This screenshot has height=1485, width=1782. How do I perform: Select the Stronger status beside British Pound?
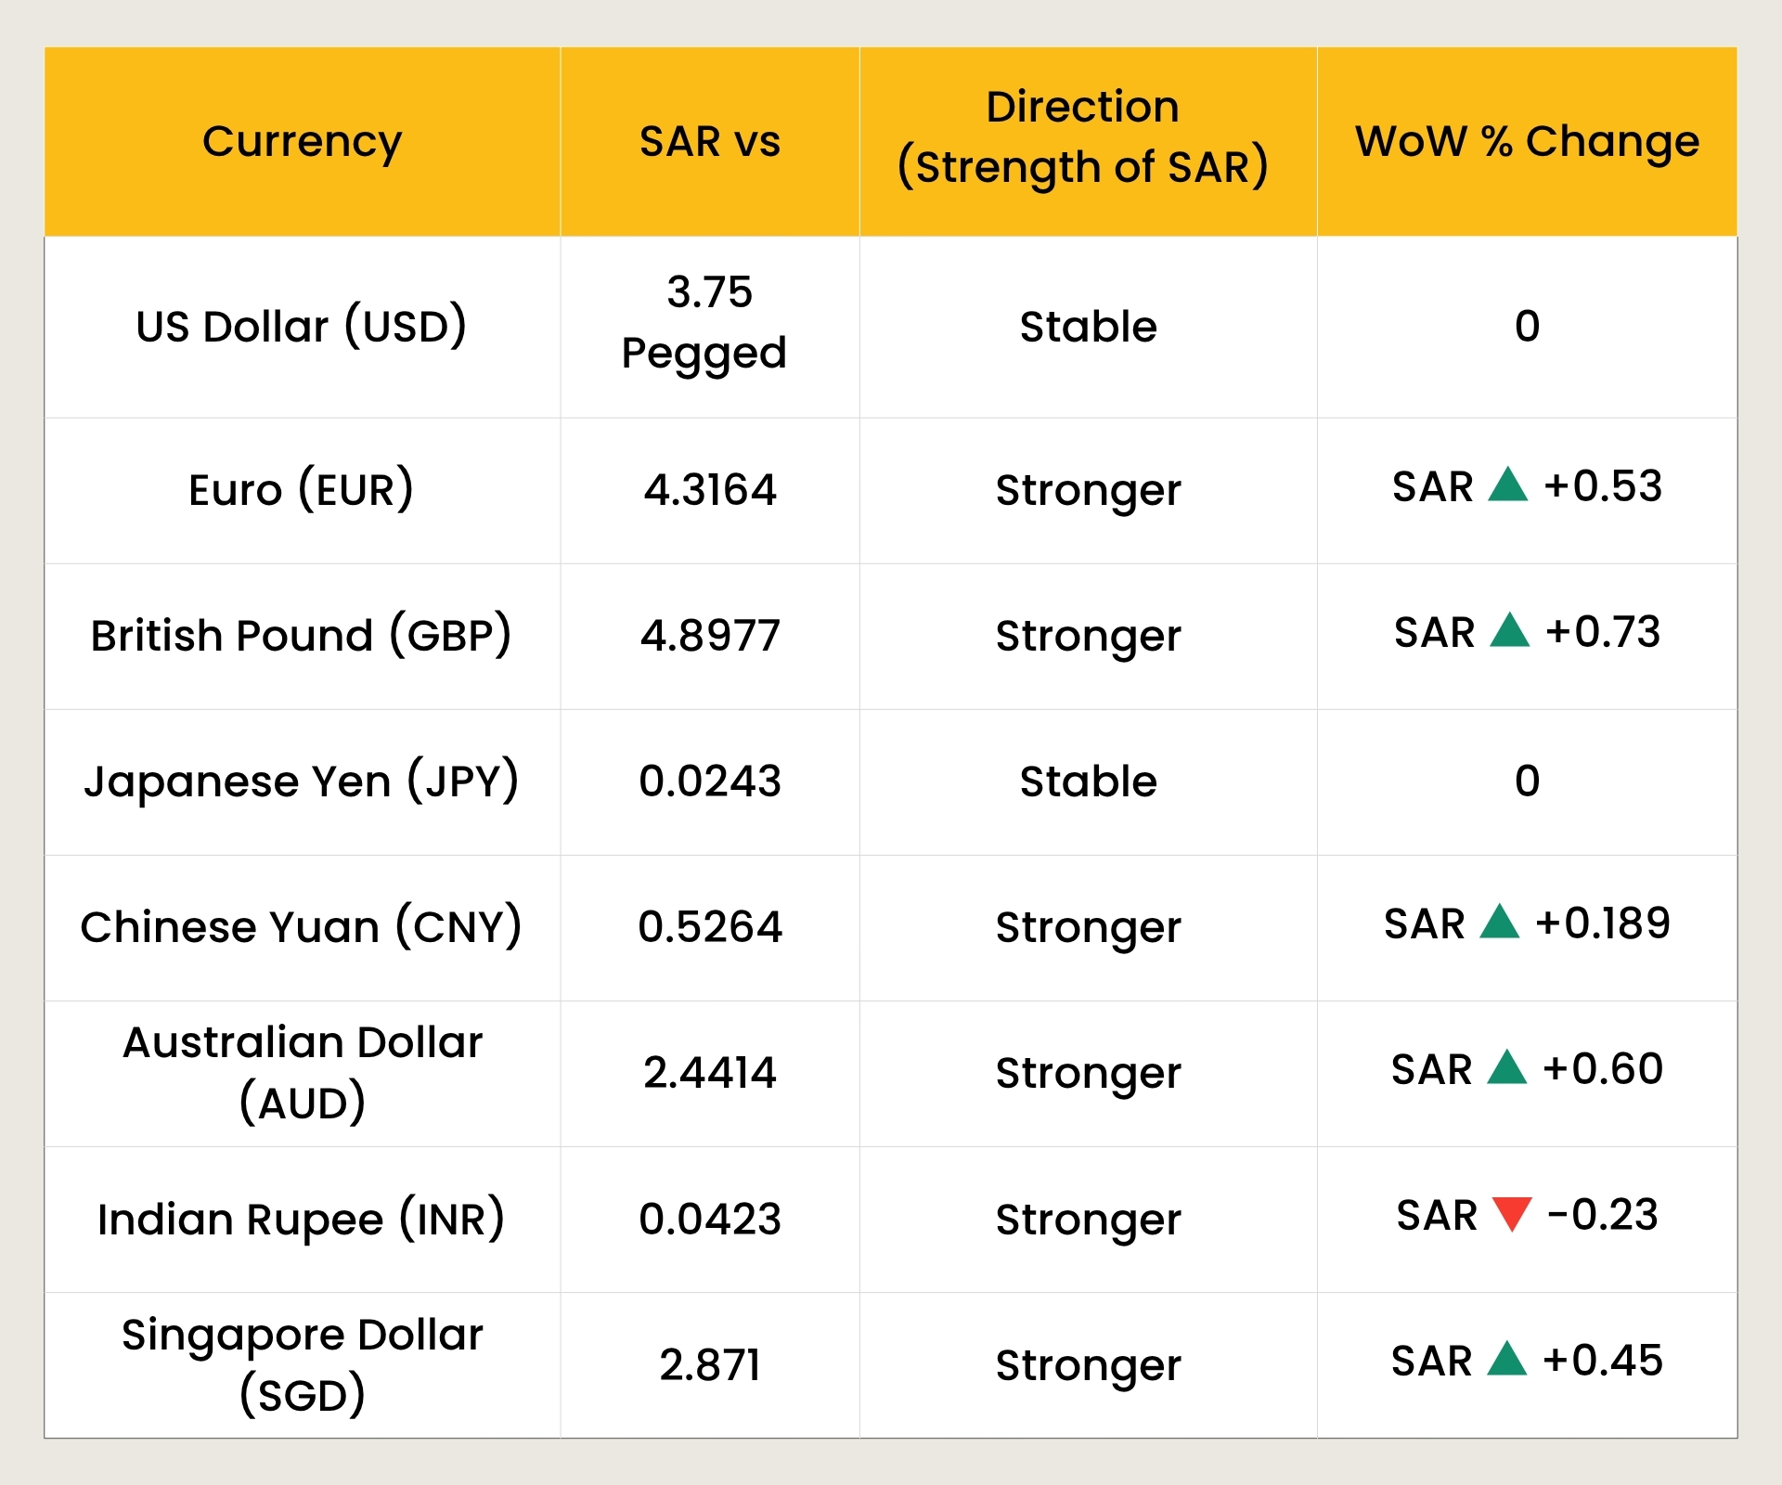click(1086, 635)
